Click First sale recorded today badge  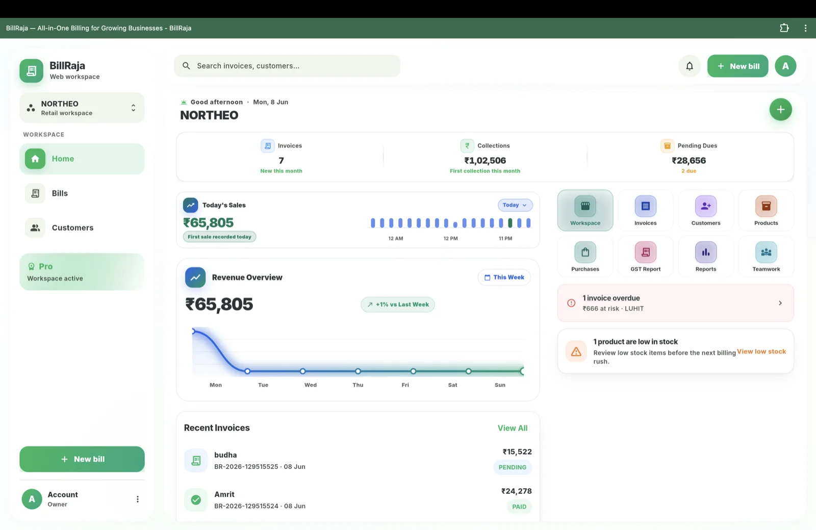coord(219,237)
